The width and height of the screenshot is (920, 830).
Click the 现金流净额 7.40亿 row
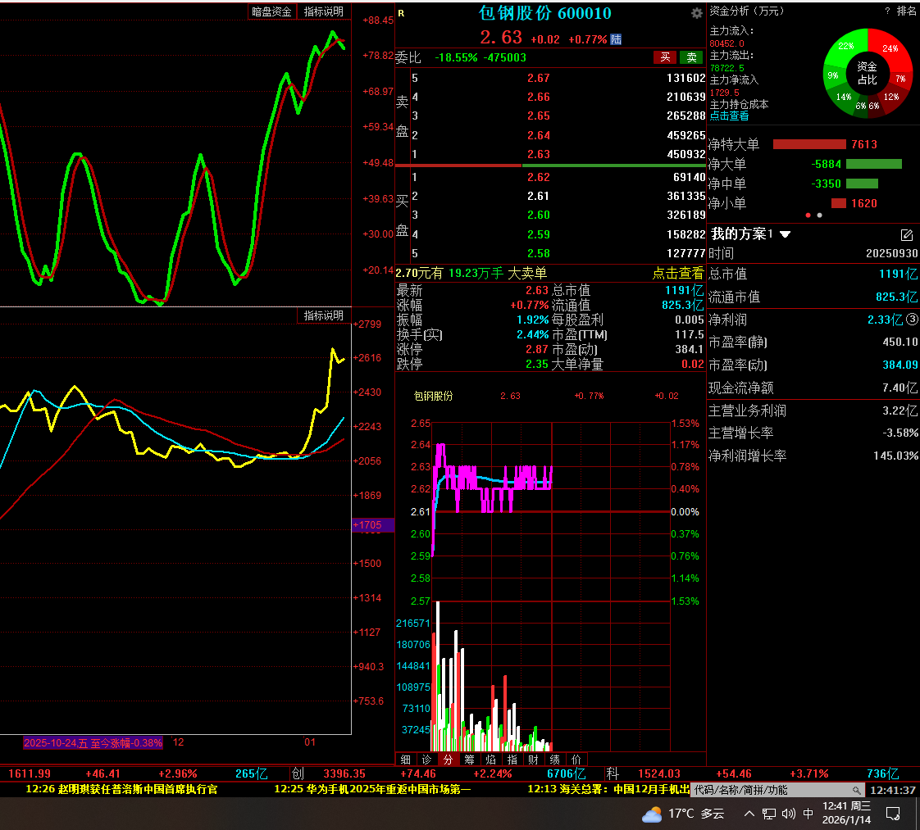(x=813, y=388)
